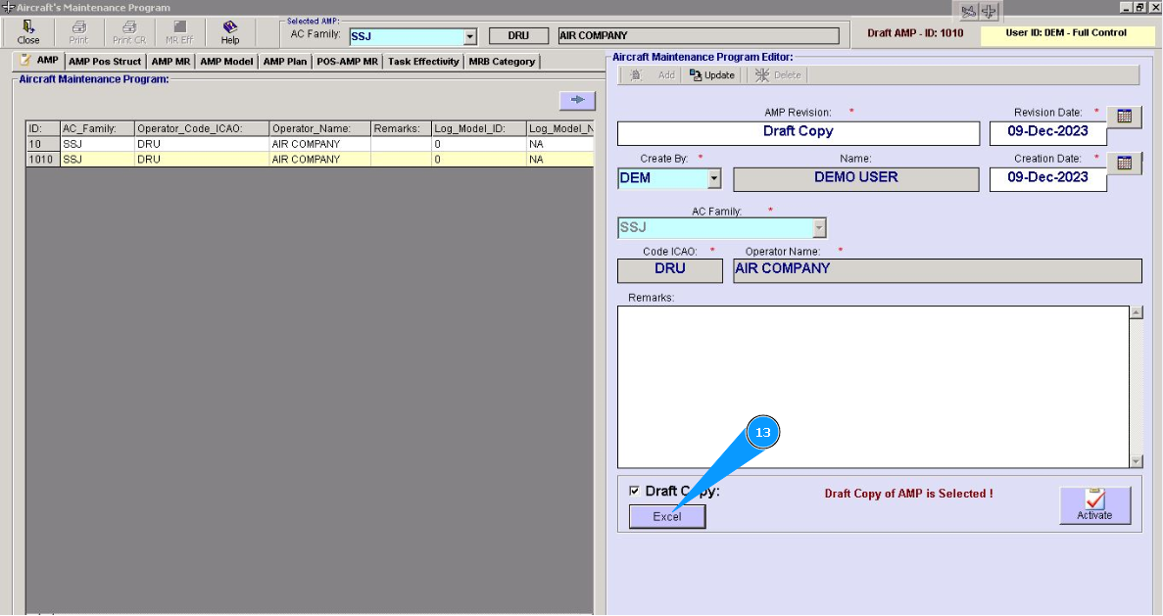Screen dimensions: 1163x616
Task: Click Update in the editor toolbar
Action: point(712,74)
